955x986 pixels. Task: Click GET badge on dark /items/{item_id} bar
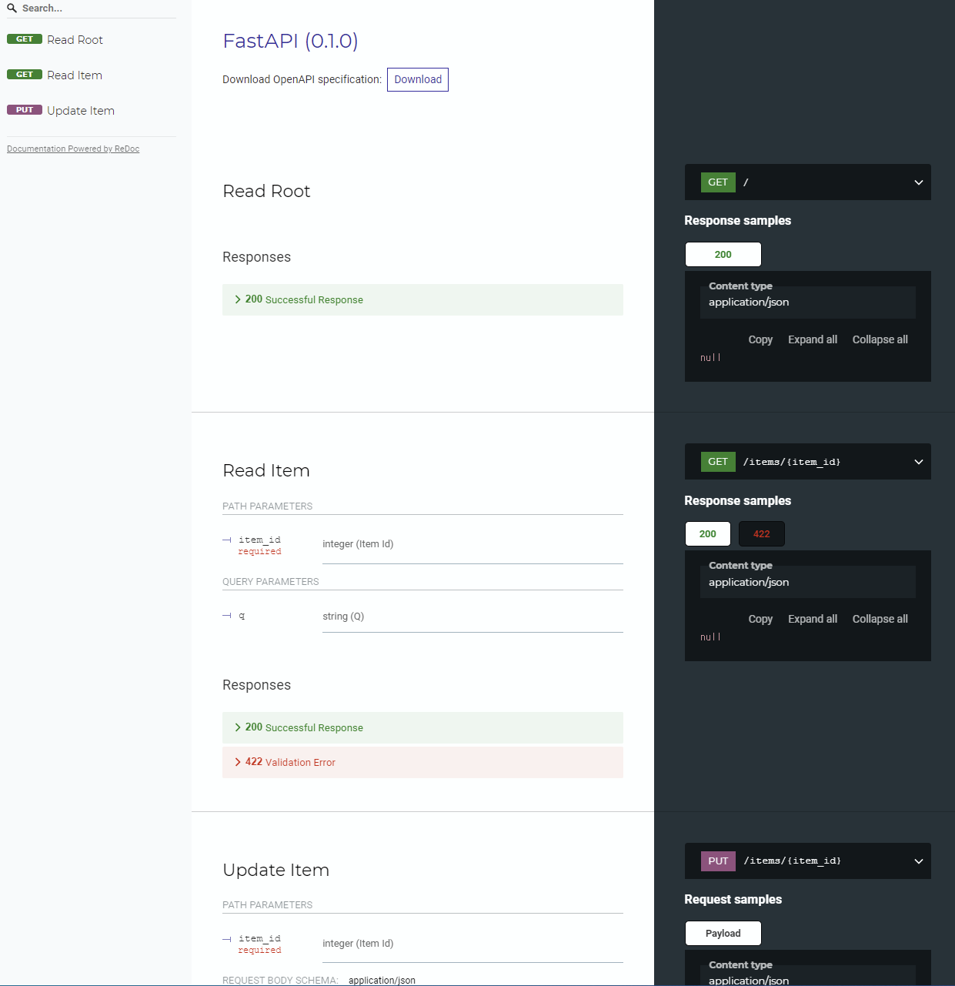click(718, 462)
